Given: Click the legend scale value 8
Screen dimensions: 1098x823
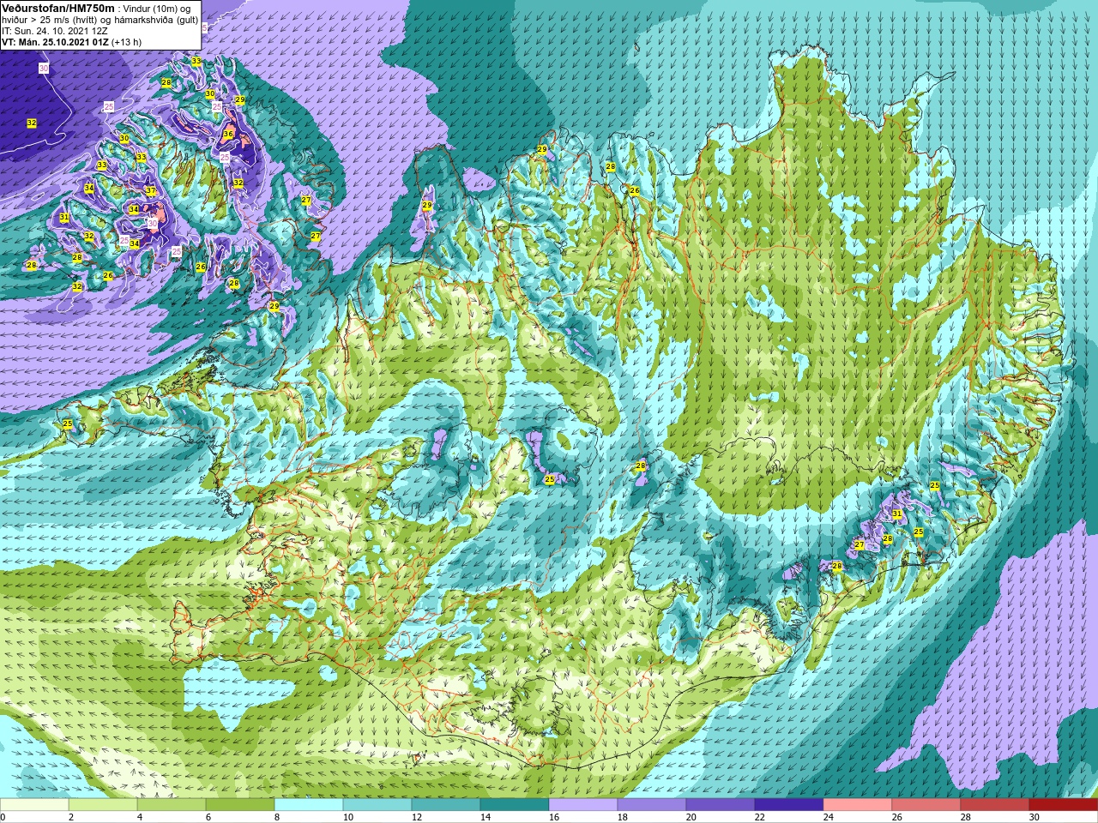Looking at the screenshot, I should click(x=279, y=817).
